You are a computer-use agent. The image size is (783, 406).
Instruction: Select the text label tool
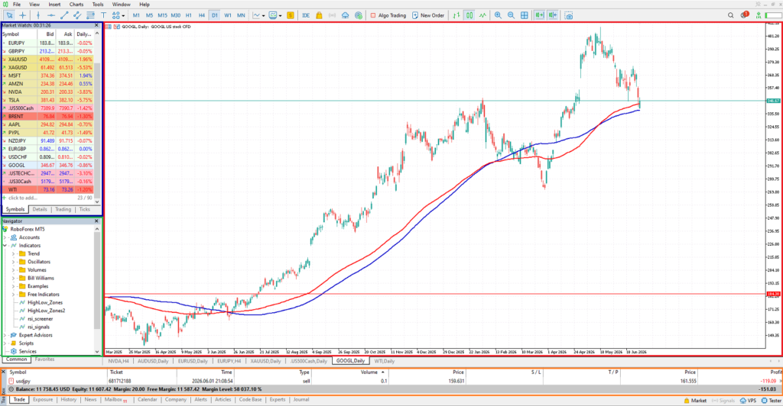click(x=103, y=15)
